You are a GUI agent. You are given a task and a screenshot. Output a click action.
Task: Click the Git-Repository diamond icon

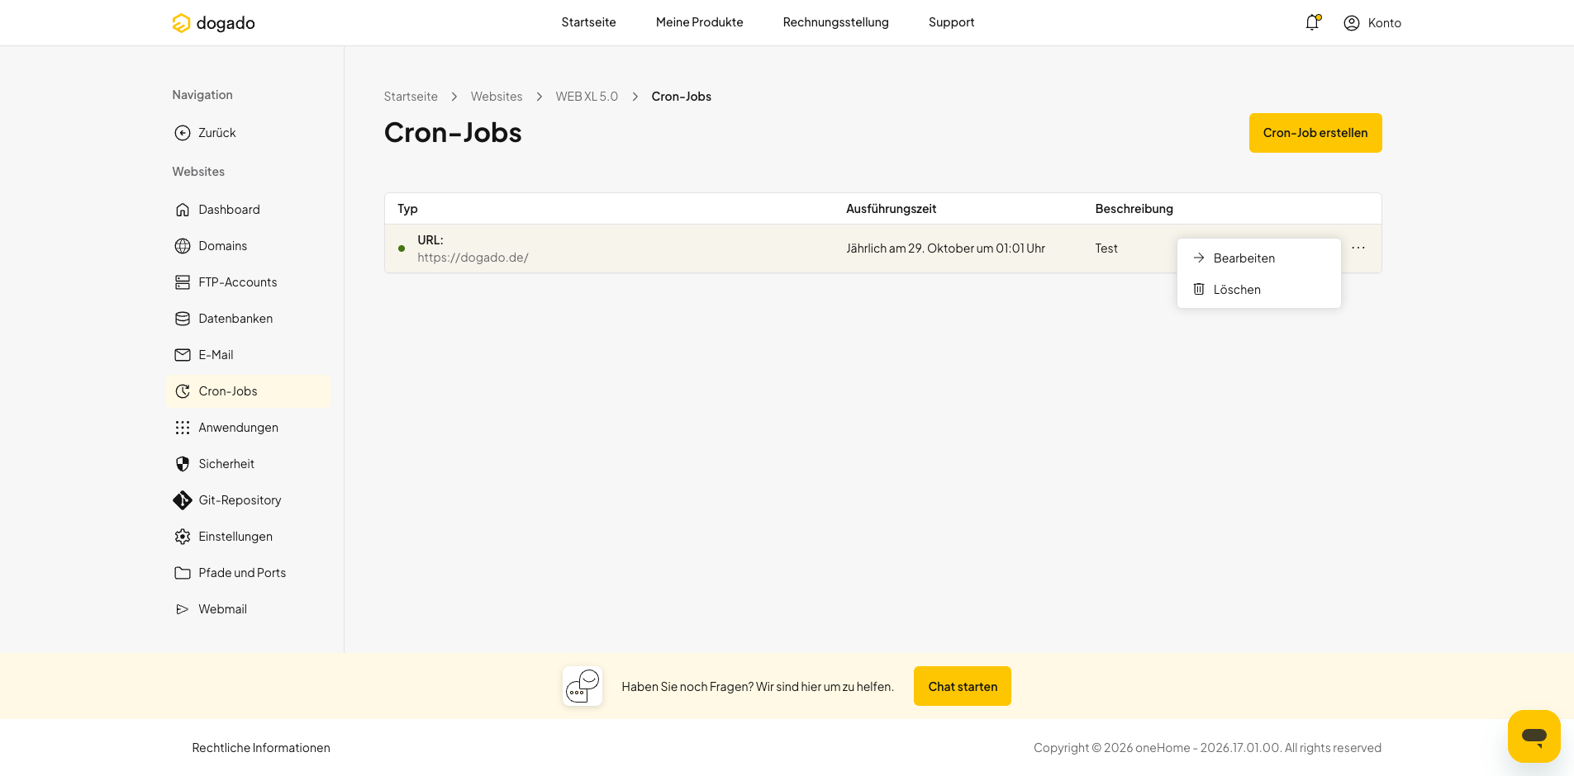point(183,500)
